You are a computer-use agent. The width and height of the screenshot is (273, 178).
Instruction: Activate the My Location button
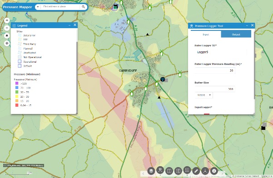(x=7, y=43)
